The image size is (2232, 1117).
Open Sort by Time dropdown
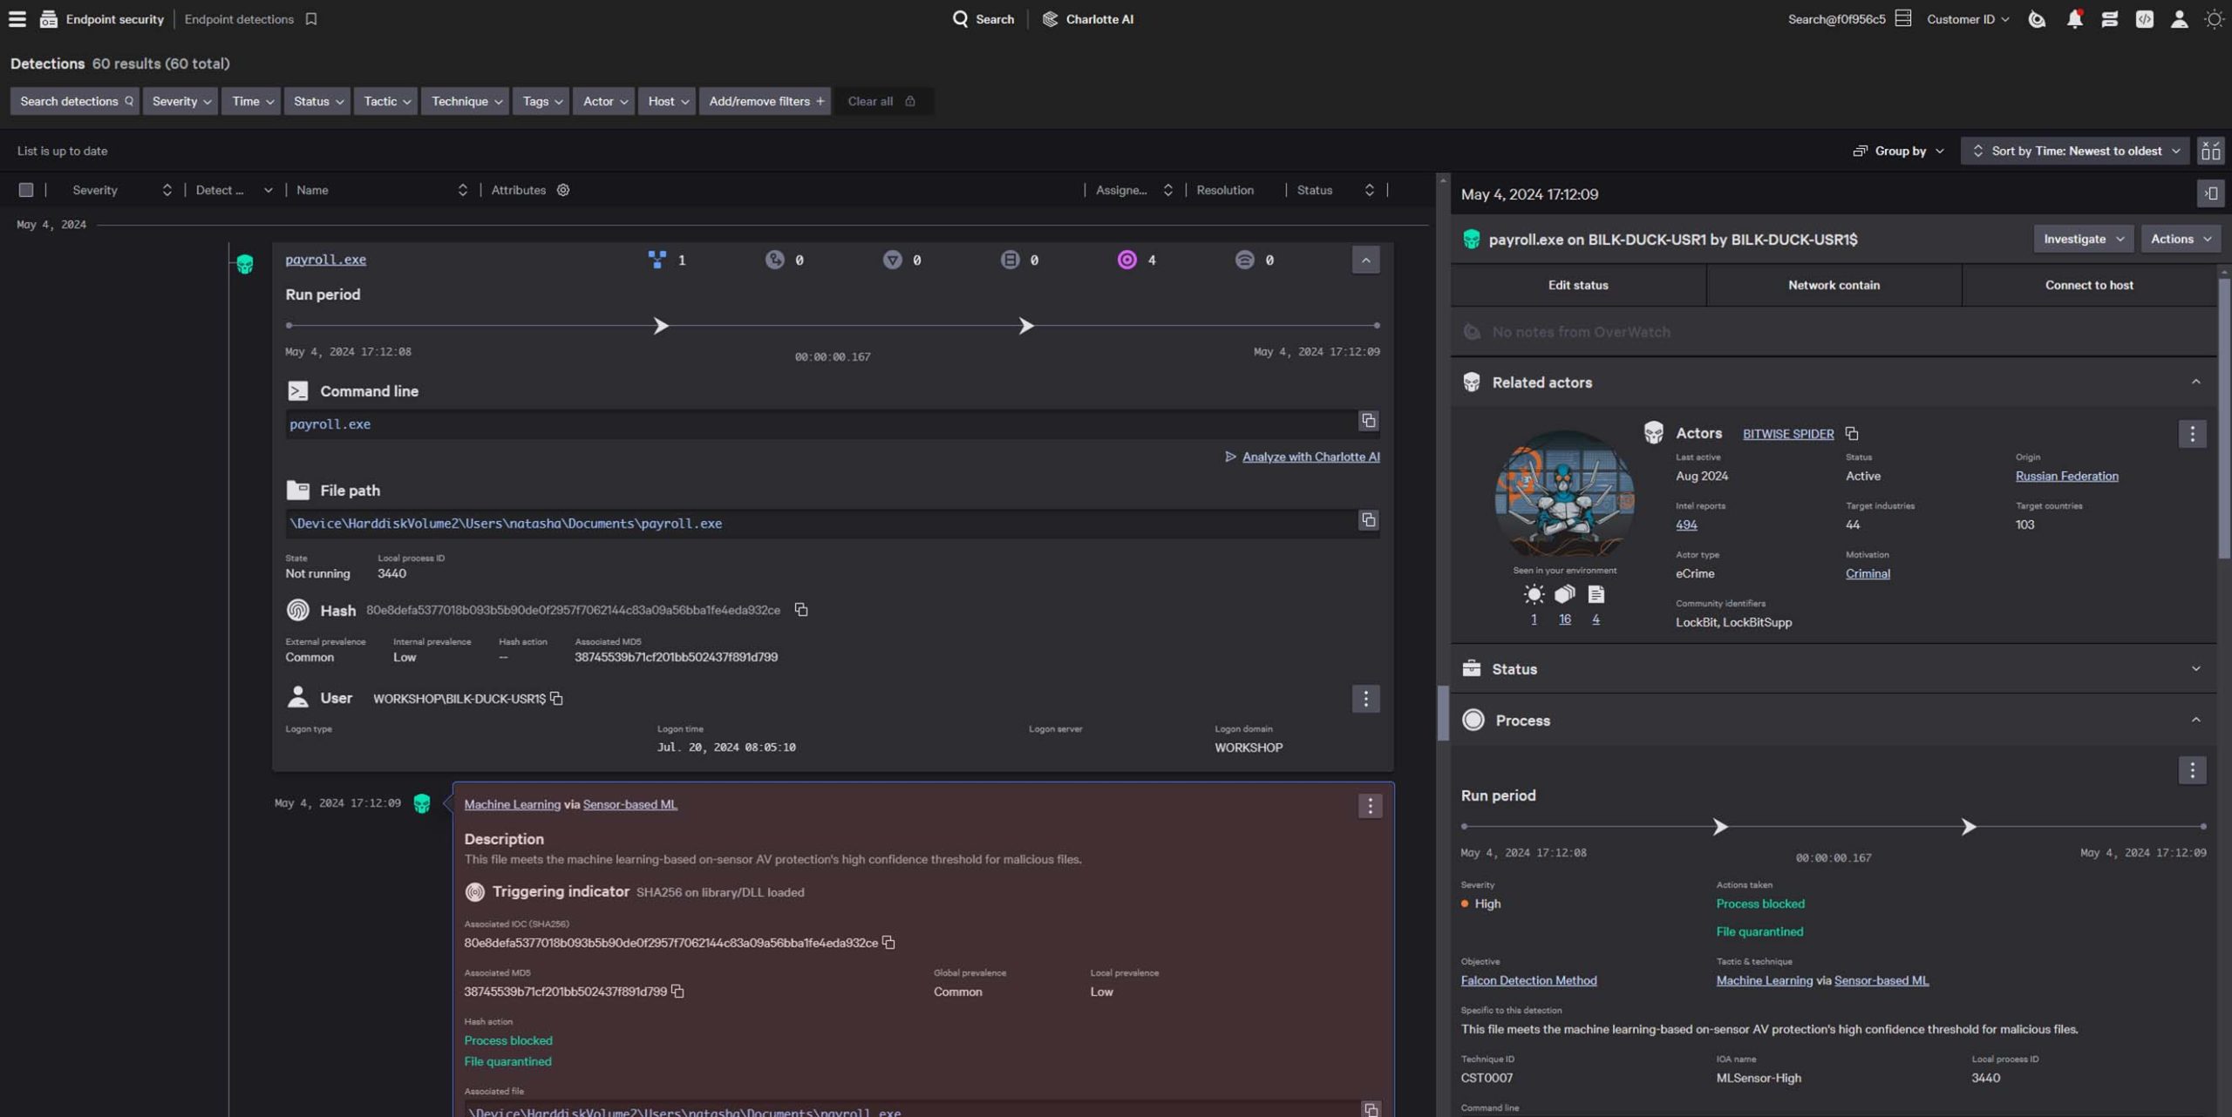tap(2075, 151)
